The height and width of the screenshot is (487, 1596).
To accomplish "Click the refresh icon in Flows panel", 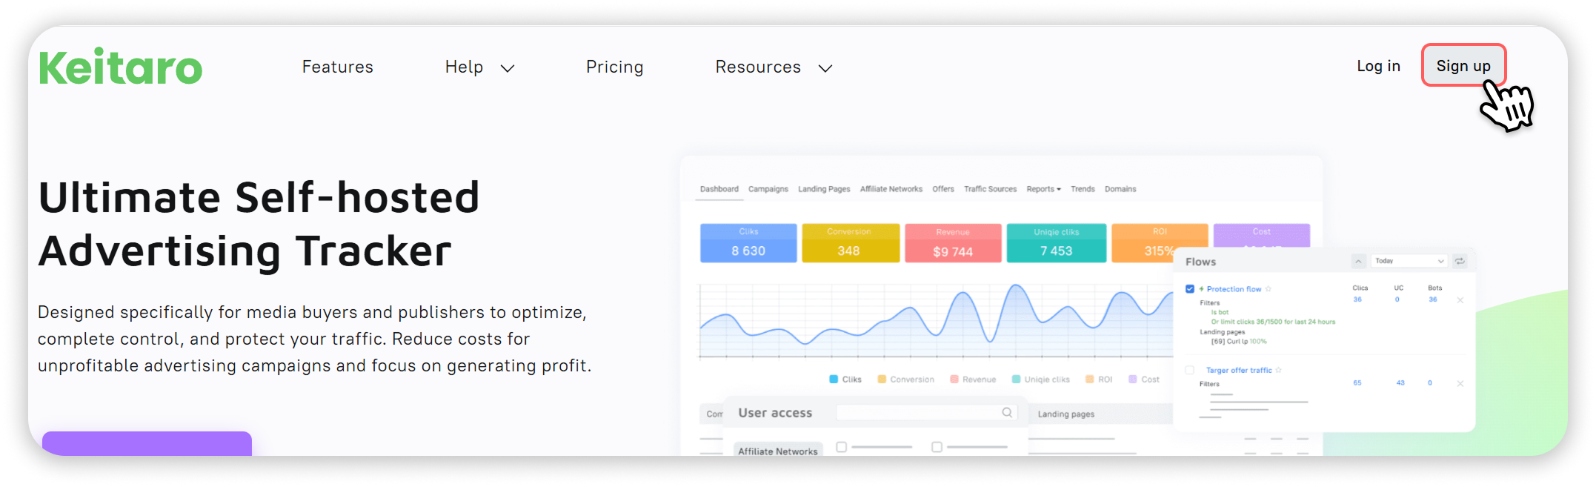I will [1460, 261].
